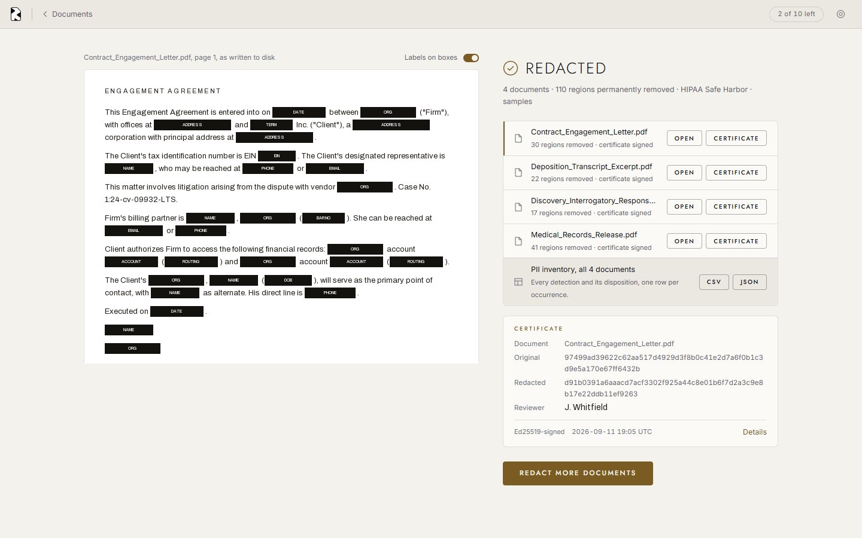Click the app logo icon
This screenshot has width=862, height=538.
[x=16, y=14]
